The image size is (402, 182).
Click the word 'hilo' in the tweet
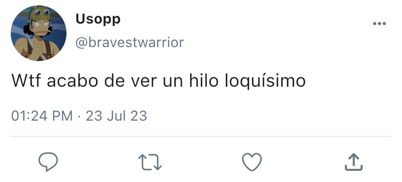click(x=204, y=81)
